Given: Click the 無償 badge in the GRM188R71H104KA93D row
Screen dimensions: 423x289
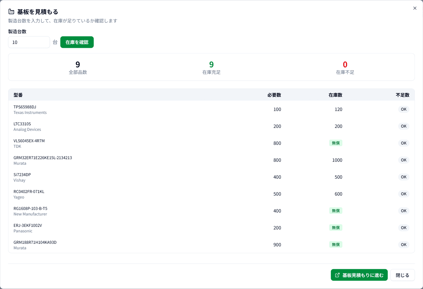Looking at the screenshot, I should [x=336, y=244].
